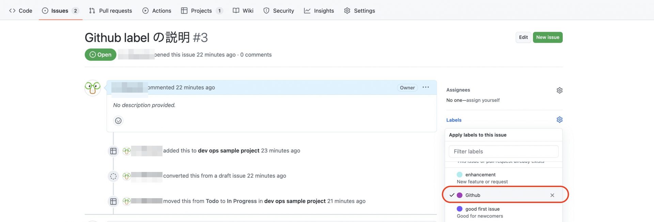
Task: Expand the Assignees section header
Action: coord(458,90)
